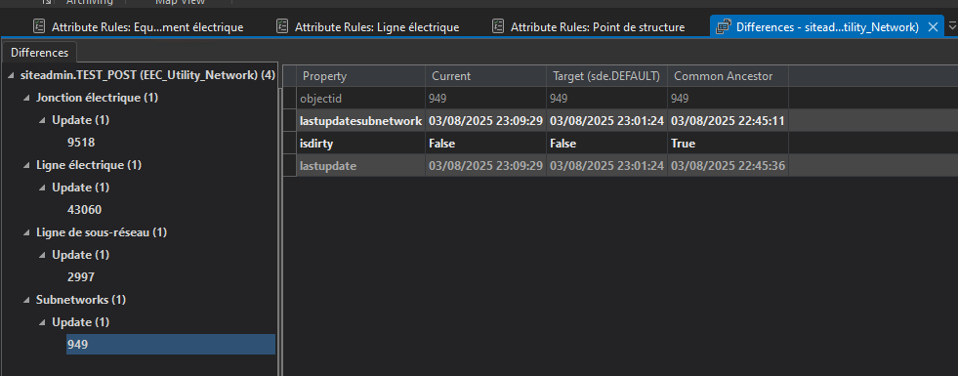The width and height of the screenshot is (958, 376).
Task: Click the Differences sub-tab
Action: coord(39,53)
